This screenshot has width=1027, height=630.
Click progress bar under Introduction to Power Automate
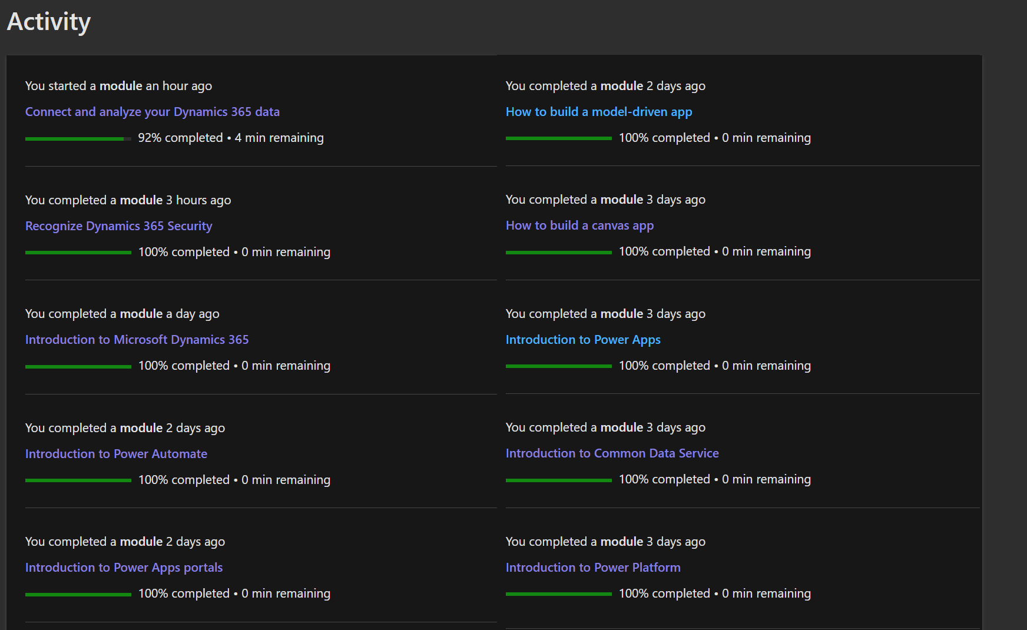(x=78, y=480)
